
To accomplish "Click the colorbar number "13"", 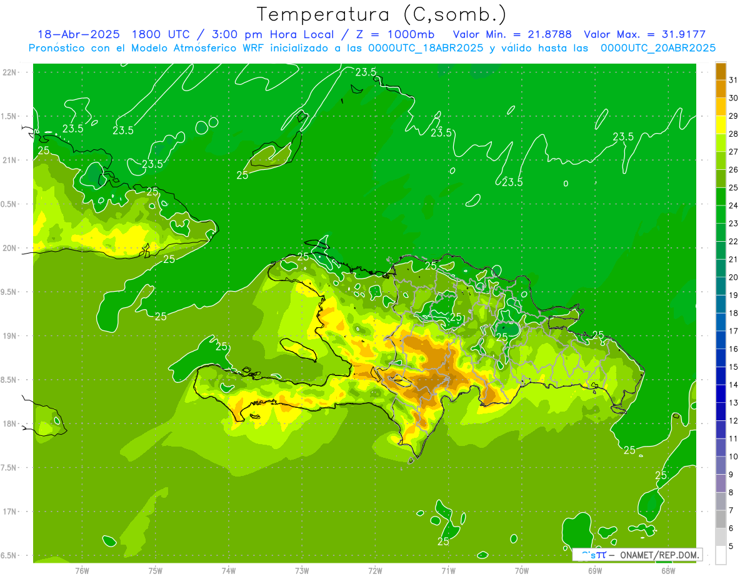I will pos(734,403).
